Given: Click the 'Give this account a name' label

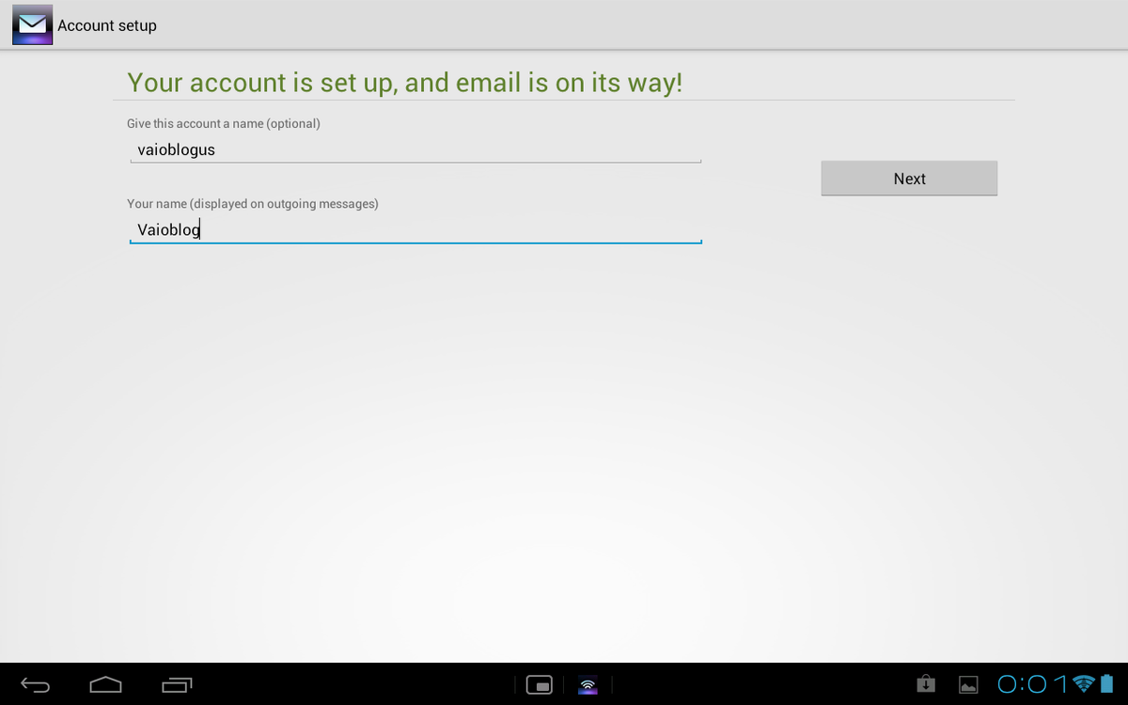Looking at the screenshot, I should (x=224, y=123).
